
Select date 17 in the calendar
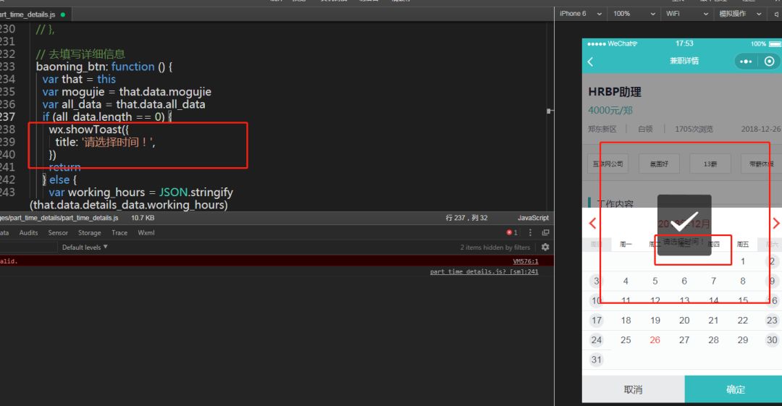(597, 321)
